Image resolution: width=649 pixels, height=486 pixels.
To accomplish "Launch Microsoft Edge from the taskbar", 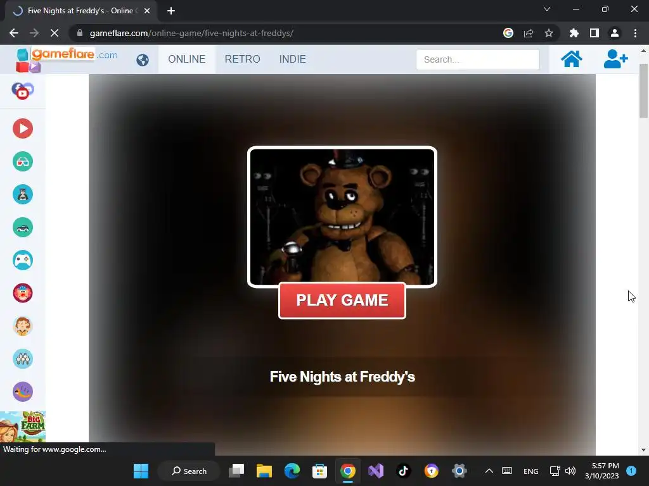I will point(292,471).
